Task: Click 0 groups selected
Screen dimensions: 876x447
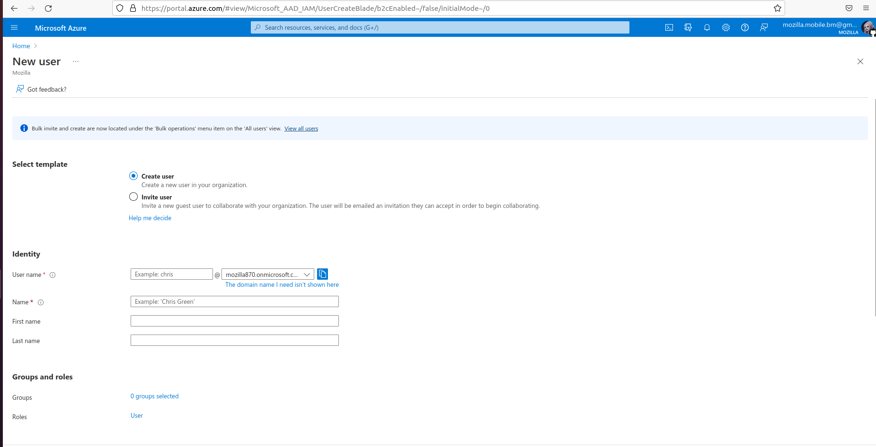Action: coord(154,396)
